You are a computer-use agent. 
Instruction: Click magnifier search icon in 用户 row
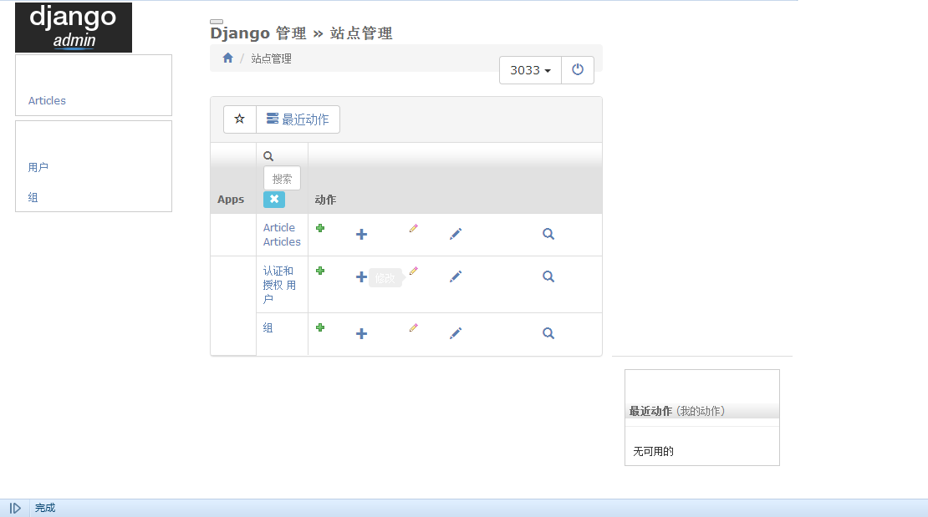point(548,276)
